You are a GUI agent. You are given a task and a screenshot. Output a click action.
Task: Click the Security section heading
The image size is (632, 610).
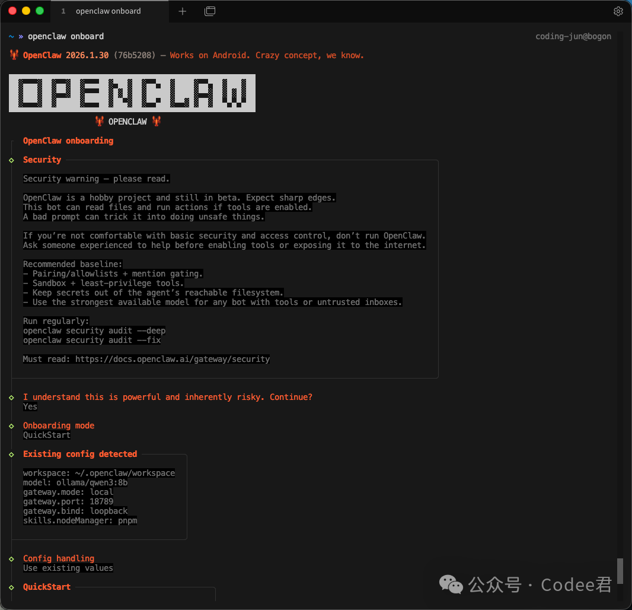click(42, 160)
